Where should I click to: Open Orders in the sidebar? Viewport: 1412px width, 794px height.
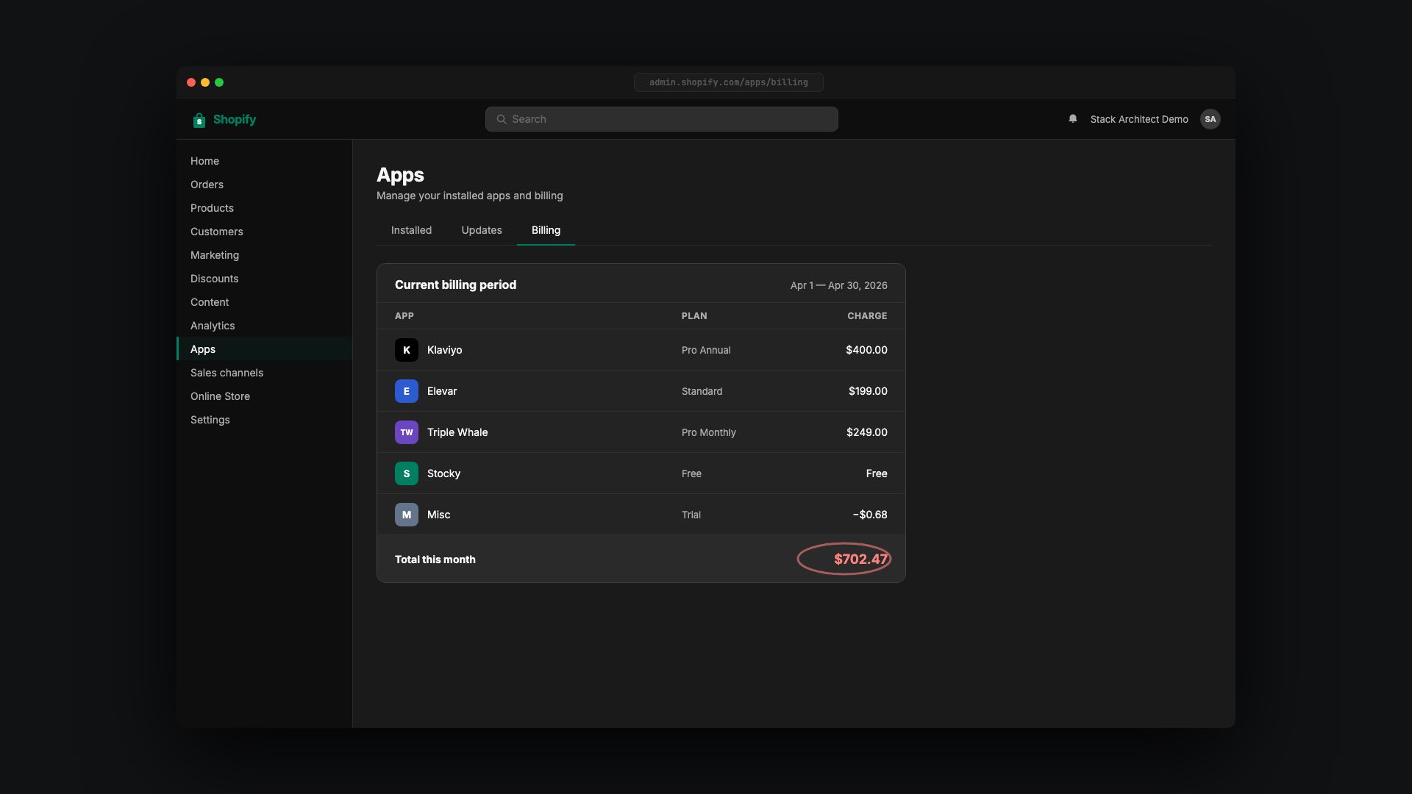(264, 185)
